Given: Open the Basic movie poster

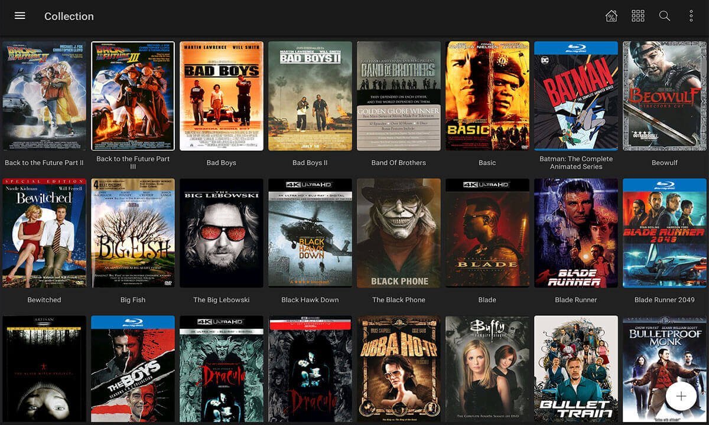Looking at the screenshot, I should click(x=487, y=96).
